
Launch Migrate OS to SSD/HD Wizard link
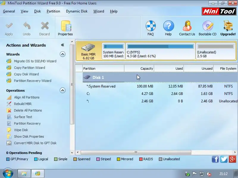click(x=35, y=61)
